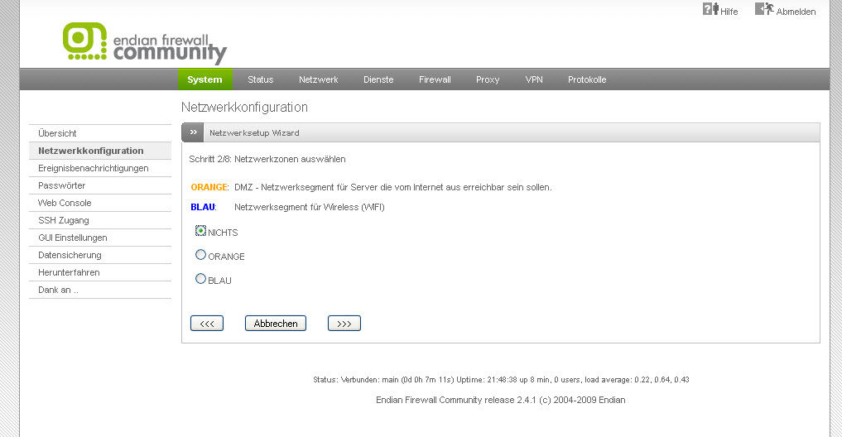The image size is (842, 437).
Task: Open Datensicherung in the sidebar
Action: click(x=70, y=255)
